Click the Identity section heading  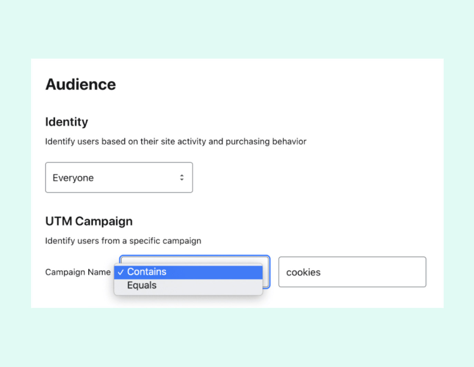click(x=67, y=122)
